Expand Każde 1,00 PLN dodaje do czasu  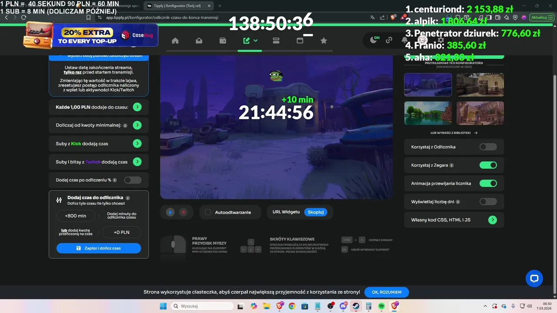[137, 107]
